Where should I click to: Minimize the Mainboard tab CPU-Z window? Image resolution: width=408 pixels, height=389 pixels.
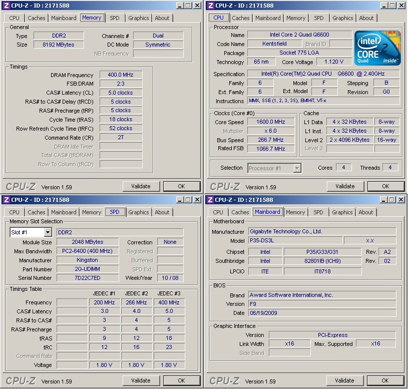click(x=383, y=200)
